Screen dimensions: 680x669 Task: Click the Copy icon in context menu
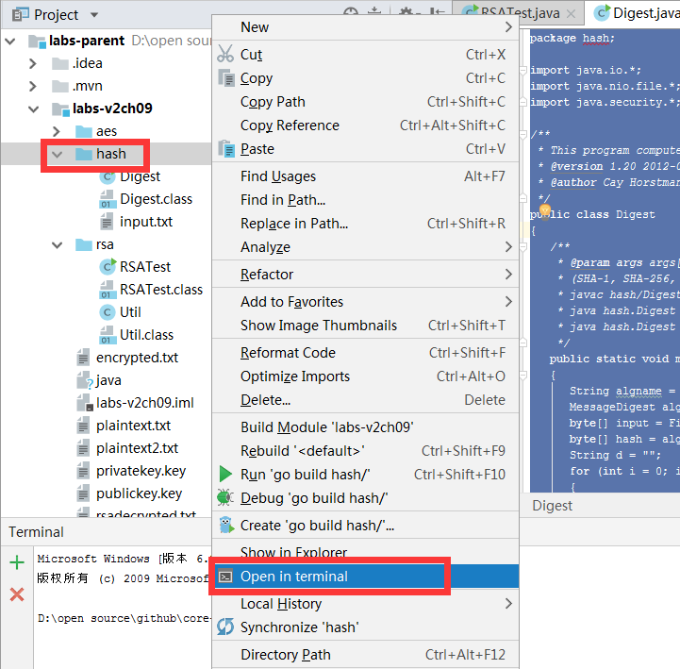click(226, 77)
